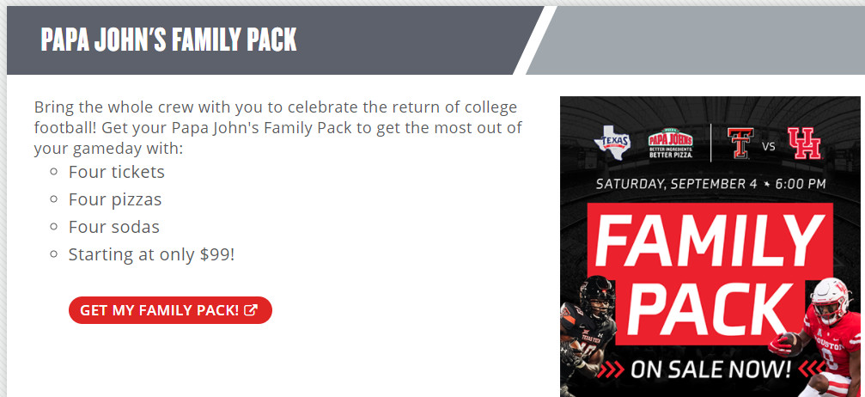Click the Papa John's Family Pack header title

point(168,40)
